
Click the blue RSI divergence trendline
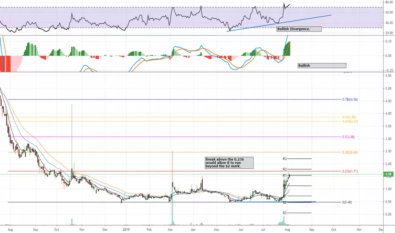pos(279,23)
